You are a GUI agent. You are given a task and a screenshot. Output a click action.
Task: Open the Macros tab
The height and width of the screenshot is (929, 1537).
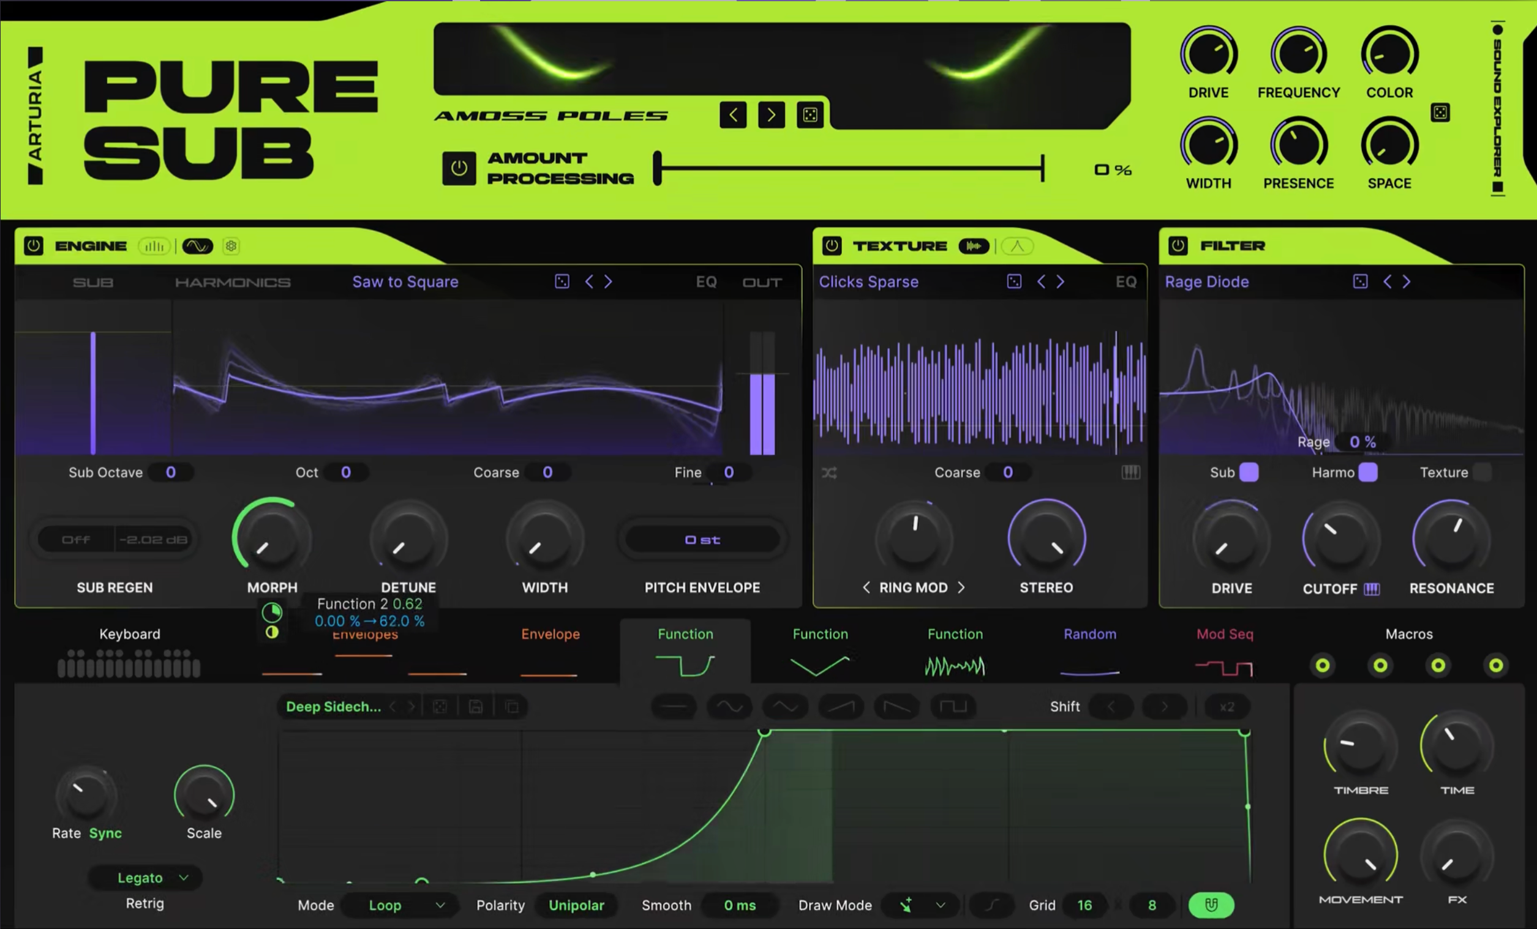click(1409, 634)
